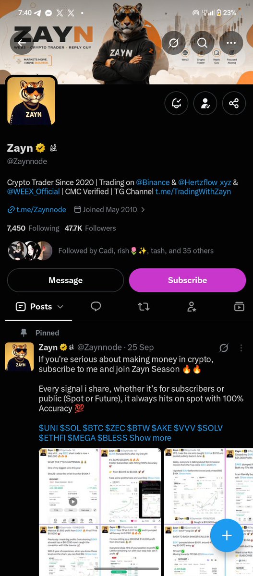
Task: Open the Replies tab bubble icon
Action: point(96,306)
